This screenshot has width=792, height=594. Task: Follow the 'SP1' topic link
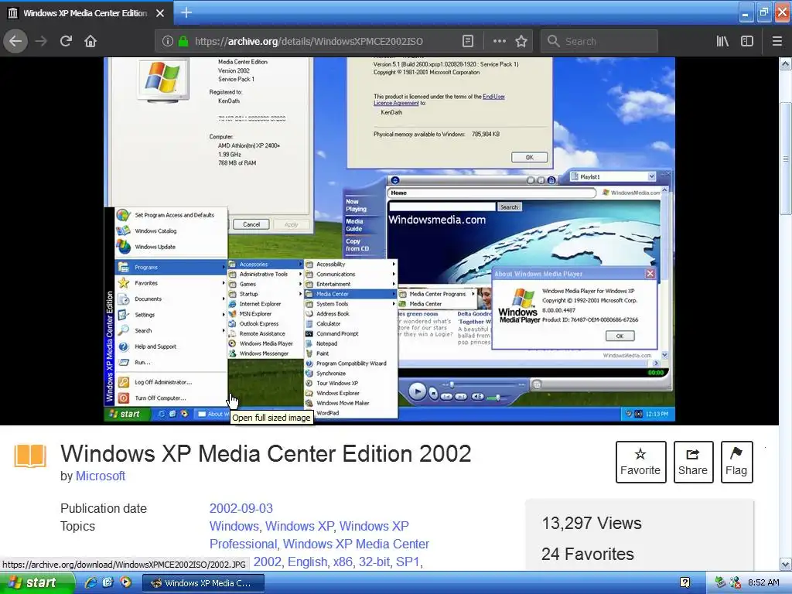[x=407, y=562]
